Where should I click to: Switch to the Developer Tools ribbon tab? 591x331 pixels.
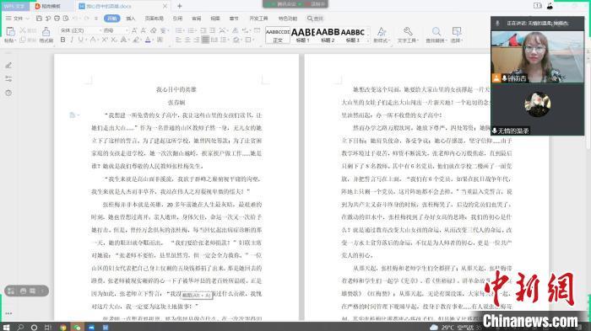pos(258,18)
